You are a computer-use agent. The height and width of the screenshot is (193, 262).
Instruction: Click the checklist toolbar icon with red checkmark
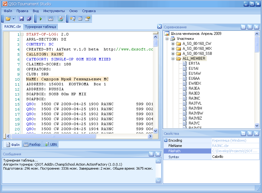coord(61,19)
